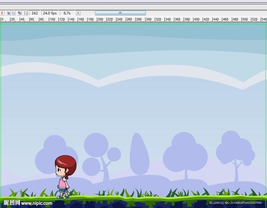Image resolution: width=267 pixels, height=208 pixels.
Task: Open the Modify Onion Markers menu
Action: [x=26, y=13]
